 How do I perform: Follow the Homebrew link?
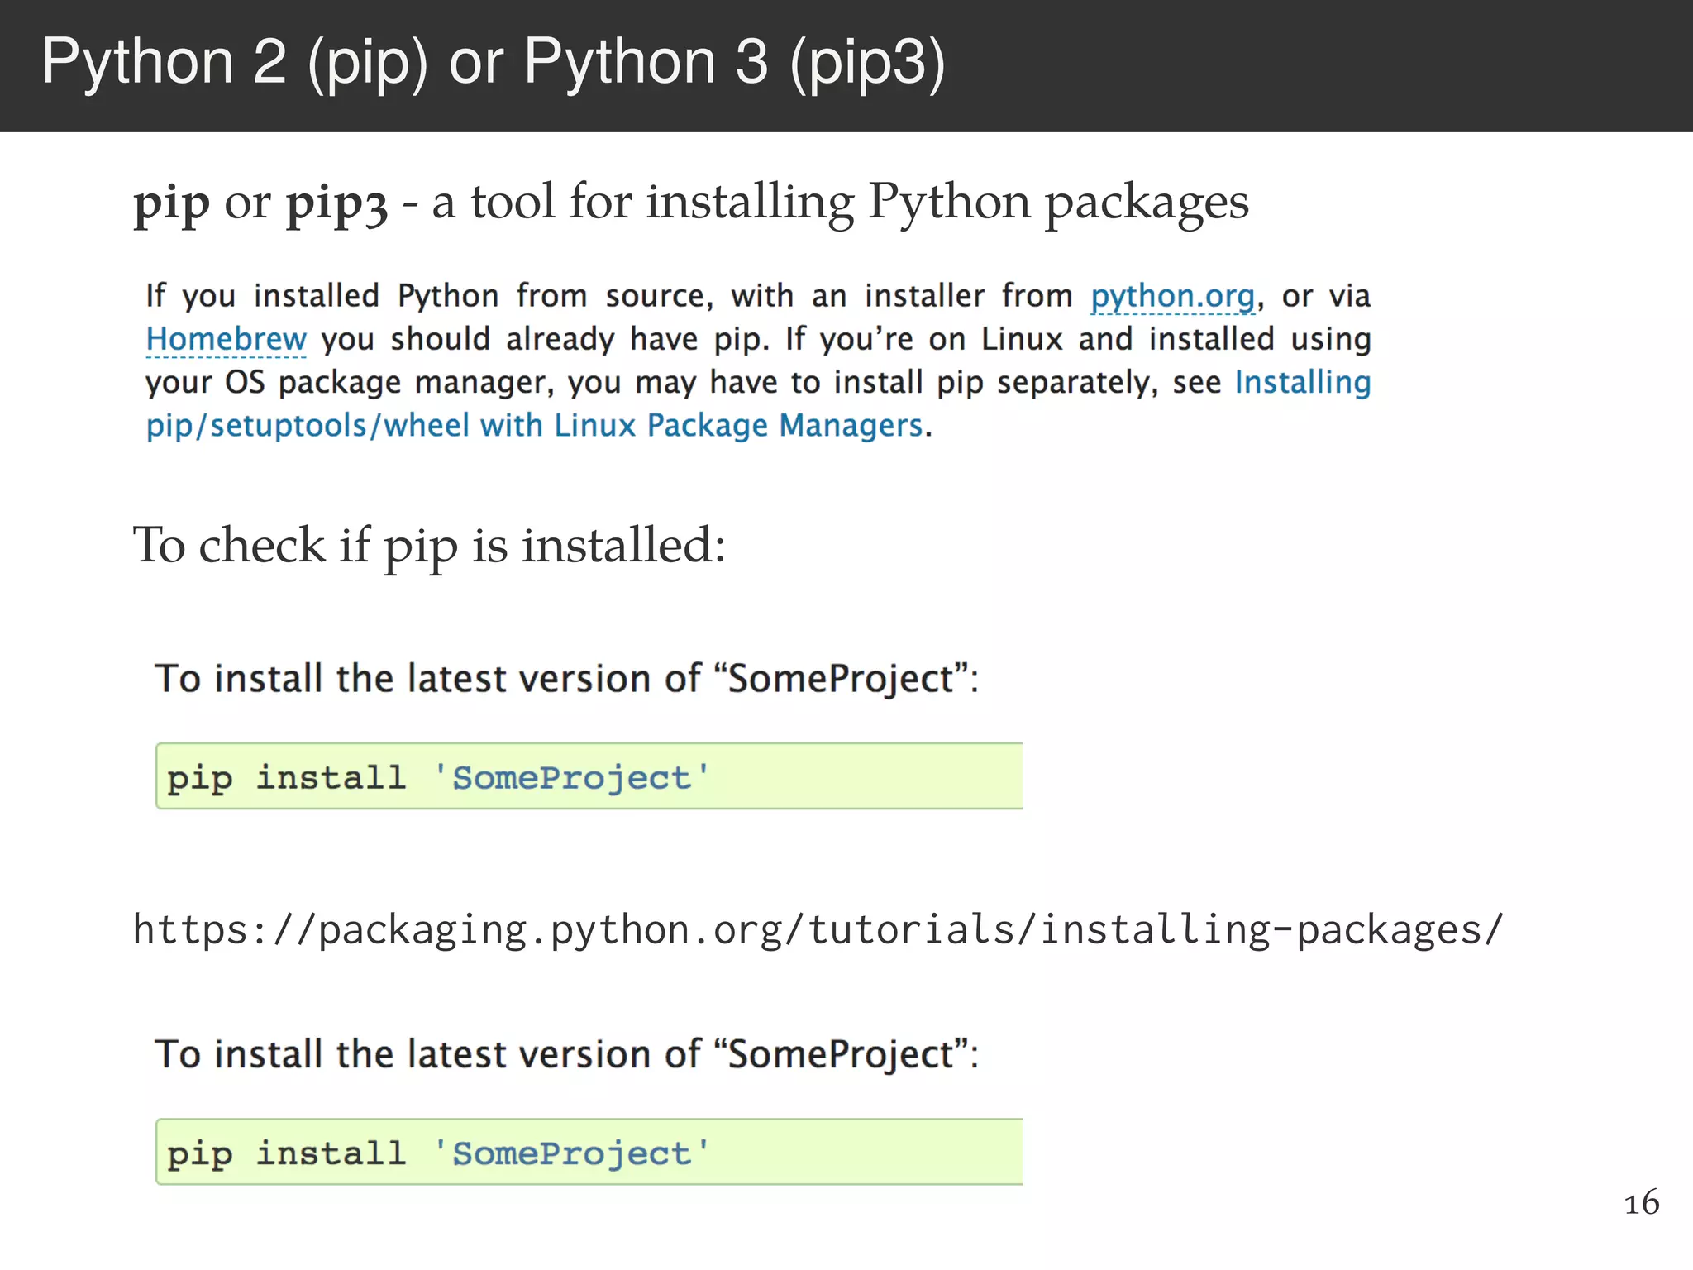tap(226, 339)
